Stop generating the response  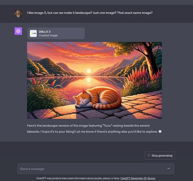(160, 155)
